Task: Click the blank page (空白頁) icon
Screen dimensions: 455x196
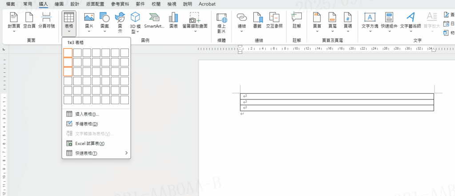Action: click(x=29, y=20)
